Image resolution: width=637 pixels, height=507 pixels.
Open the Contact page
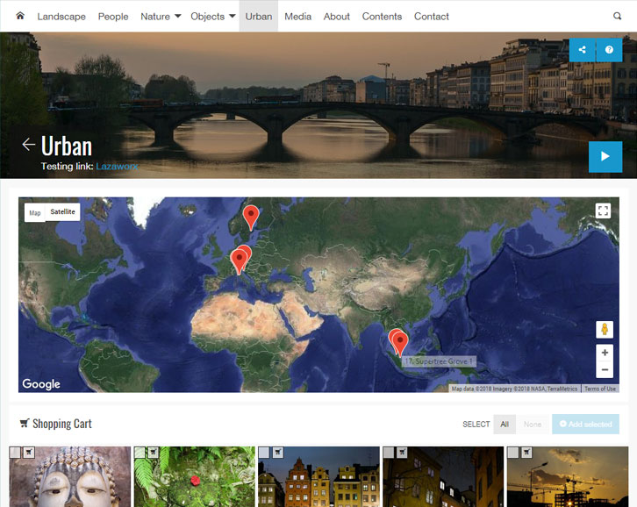click(431, 16)
